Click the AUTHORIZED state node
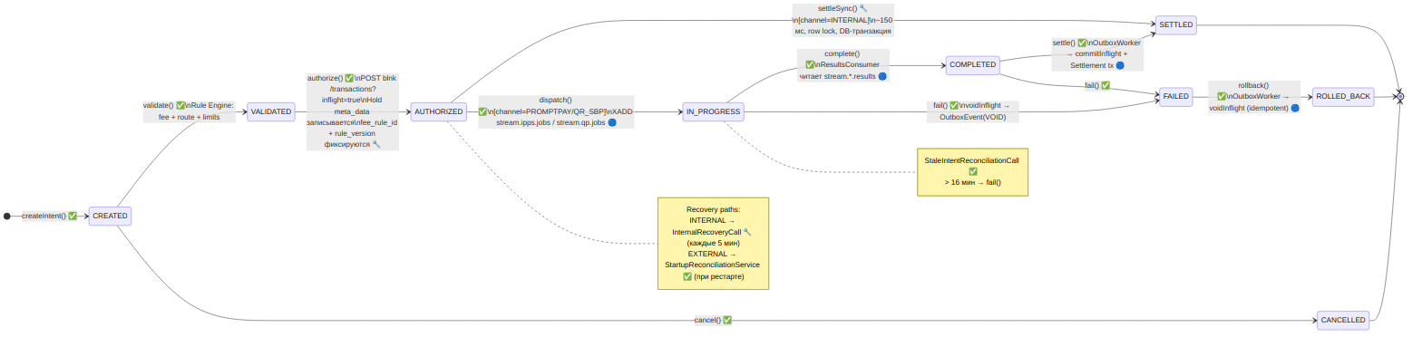Image resolution: width=1422 pixels, height=337 pixels. click(439, 111)
